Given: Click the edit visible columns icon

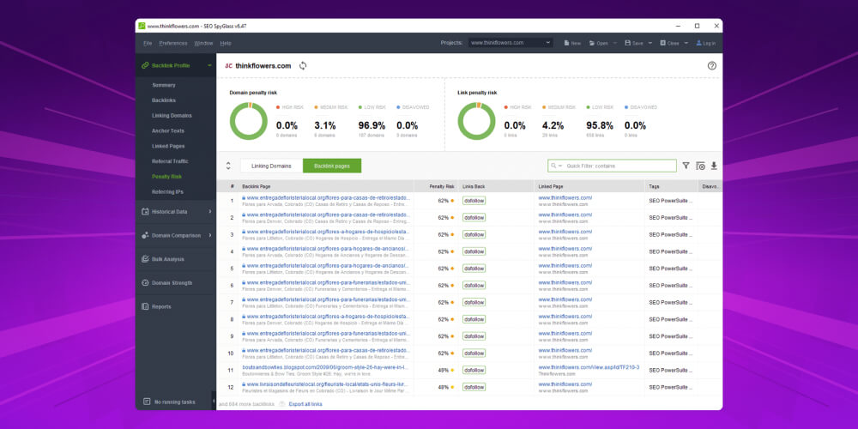Looking at the screenshot, I should (x=700, y=166).
